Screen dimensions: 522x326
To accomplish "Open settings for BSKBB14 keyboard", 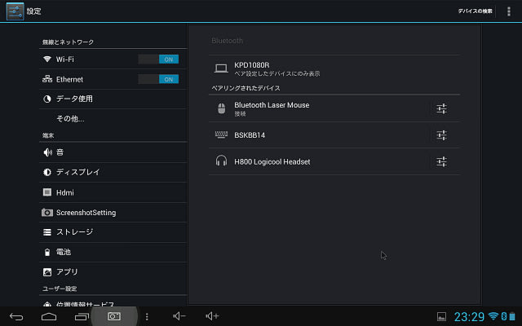I will click(x=441, y=135).
